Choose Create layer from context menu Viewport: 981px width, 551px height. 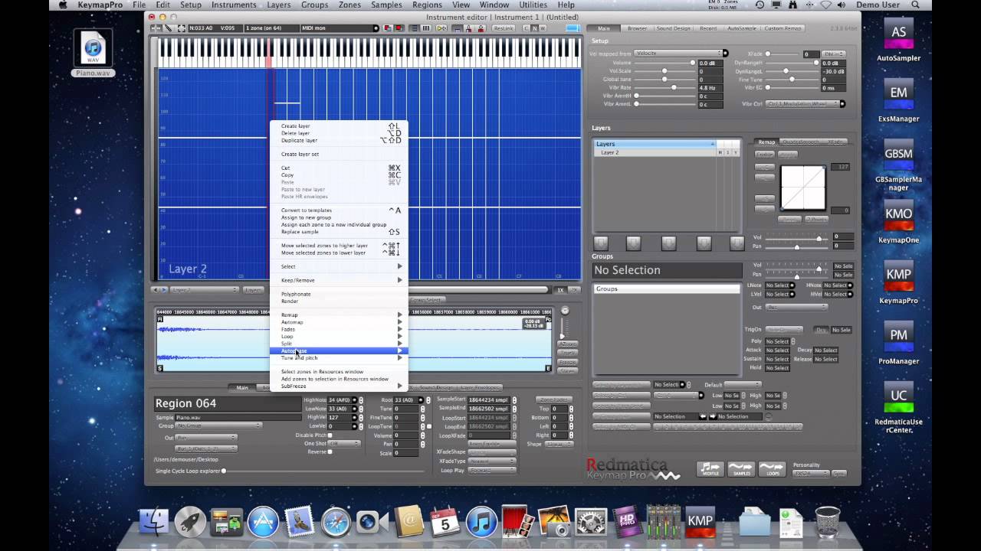339,126
